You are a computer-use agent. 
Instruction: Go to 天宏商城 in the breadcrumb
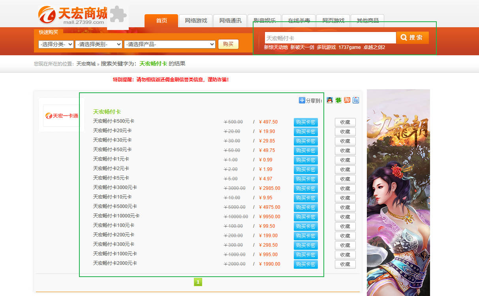(86, 64)
